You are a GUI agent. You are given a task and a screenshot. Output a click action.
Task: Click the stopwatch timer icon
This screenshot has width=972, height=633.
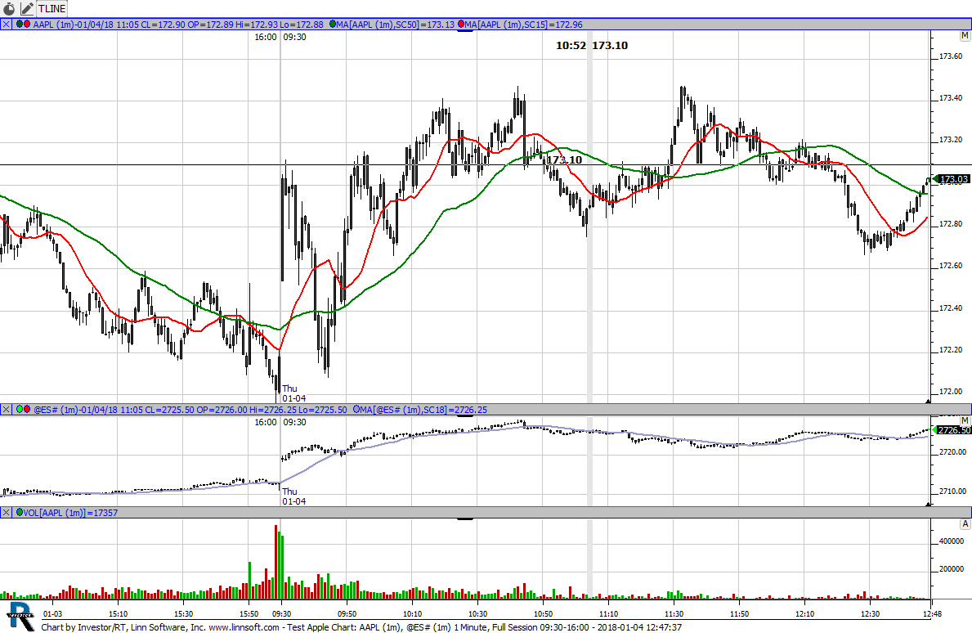[x=9, y=9]
